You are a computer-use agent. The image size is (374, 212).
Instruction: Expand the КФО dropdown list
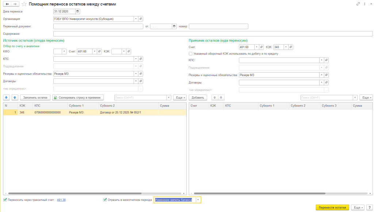(x=65, y=51)
